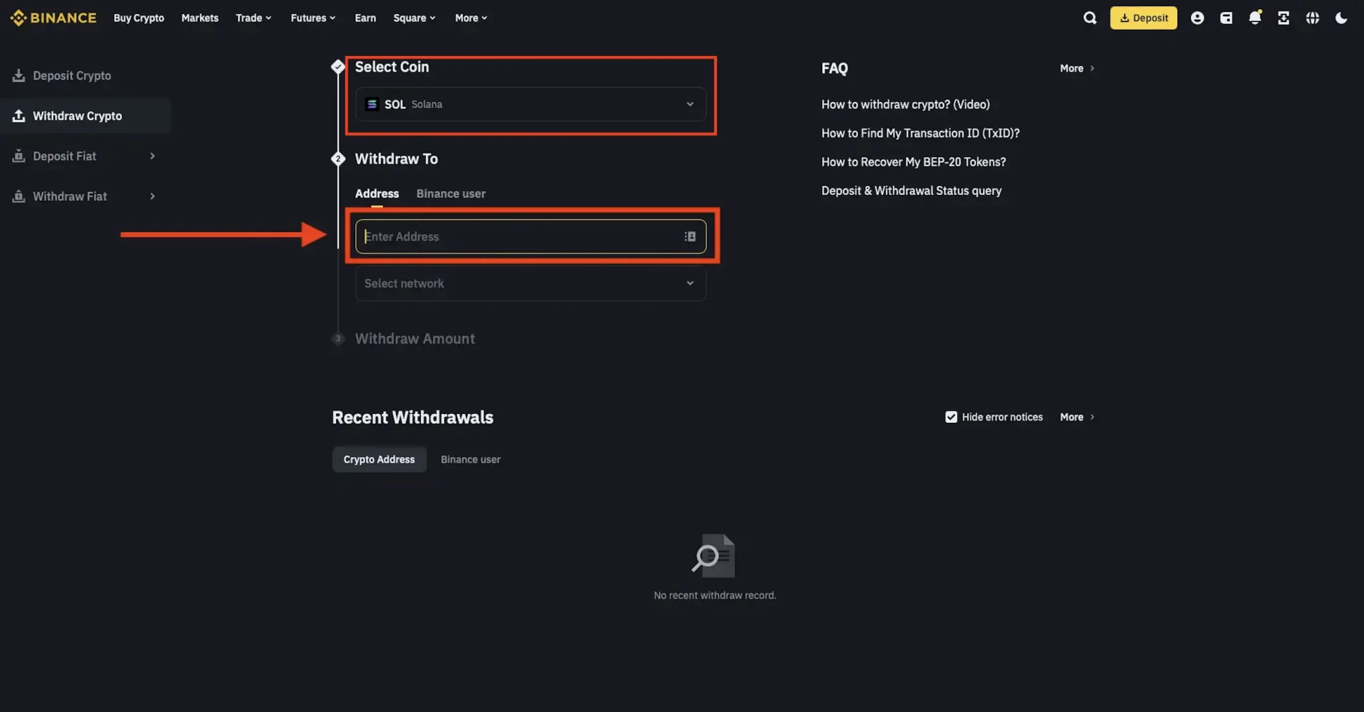The width and height of the screenshot is (1364, 712).
Task: Click the Deposit Crypto menu item
Action: point(72,75)
